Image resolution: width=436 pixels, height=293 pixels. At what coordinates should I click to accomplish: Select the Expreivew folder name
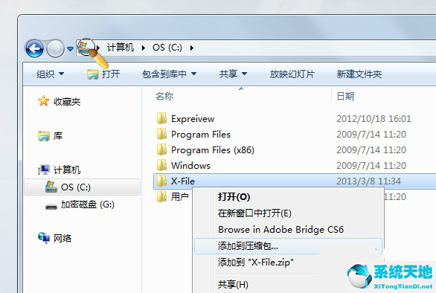pyautogui.click(x=193, y=119)
